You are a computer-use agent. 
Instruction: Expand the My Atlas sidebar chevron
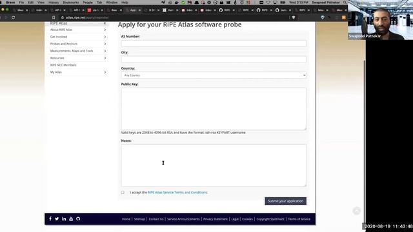(105, 72)
